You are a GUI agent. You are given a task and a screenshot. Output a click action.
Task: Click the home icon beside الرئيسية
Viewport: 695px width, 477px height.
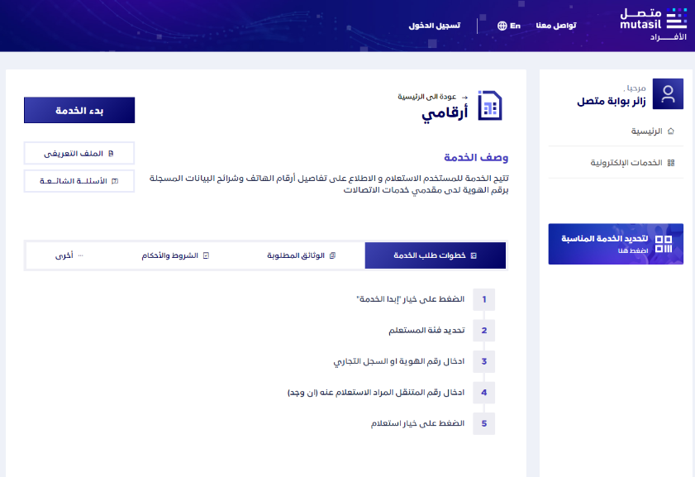coord(670,131)
